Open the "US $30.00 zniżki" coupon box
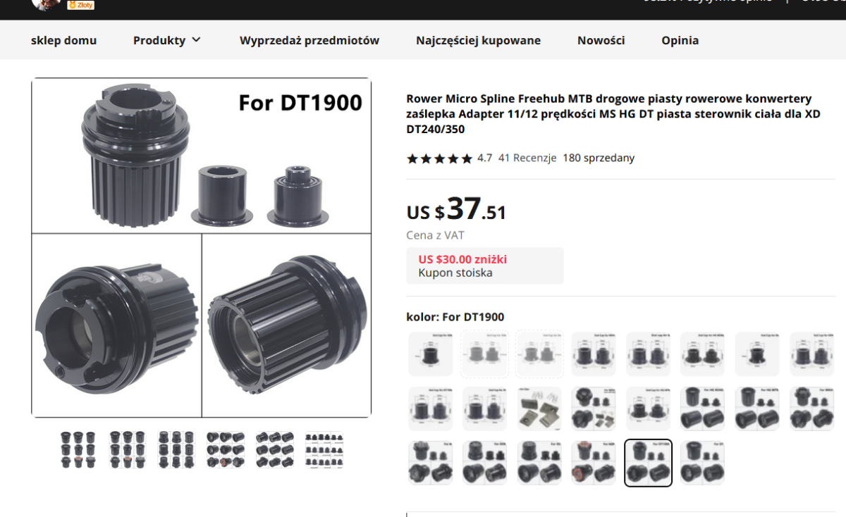 [x=485, y=266]
